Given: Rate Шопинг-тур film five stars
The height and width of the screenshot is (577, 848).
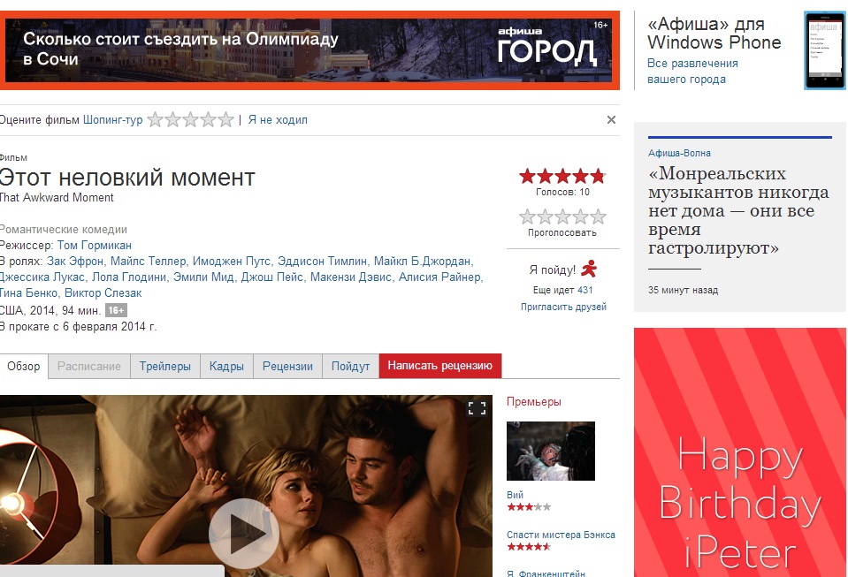Looking at the screenshot, I should click(x=226, y=119).
